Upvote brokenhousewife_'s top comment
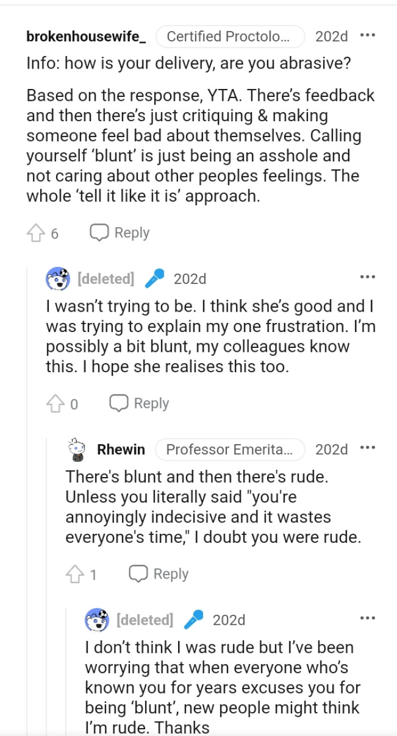 (37, 232)
